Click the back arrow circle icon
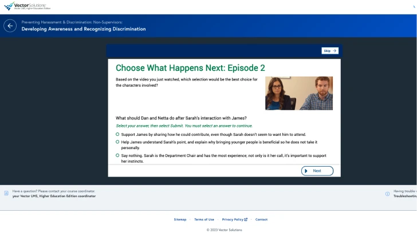 coord(10,26)
